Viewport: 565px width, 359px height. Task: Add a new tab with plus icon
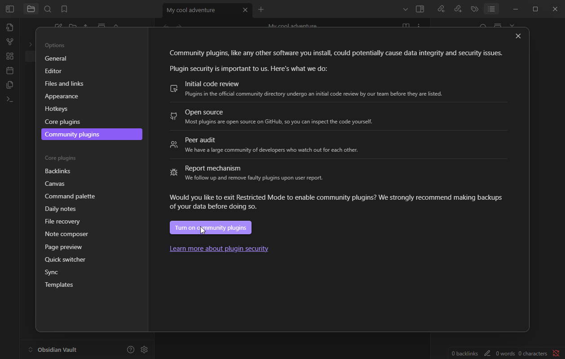click(261, 9)
